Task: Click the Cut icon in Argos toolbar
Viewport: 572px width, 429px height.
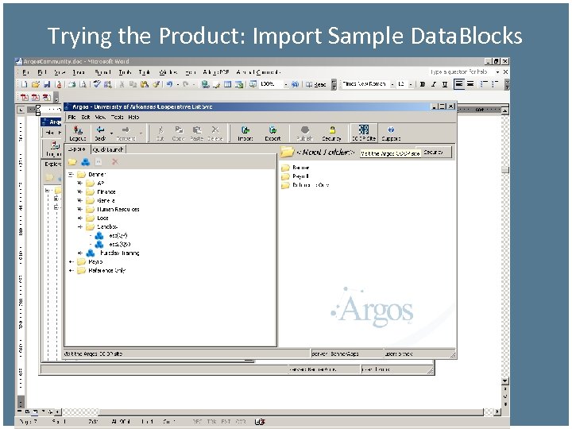Action: pyautogui.click(x=160, y=133)
